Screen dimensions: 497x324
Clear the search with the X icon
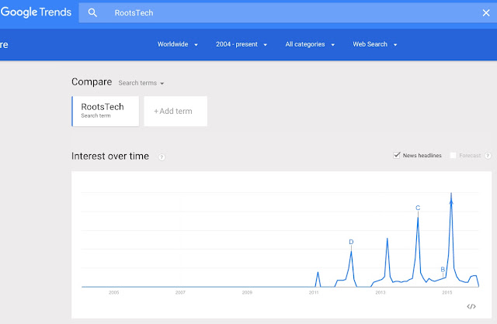pyautogui.click(x=486, y=13)
